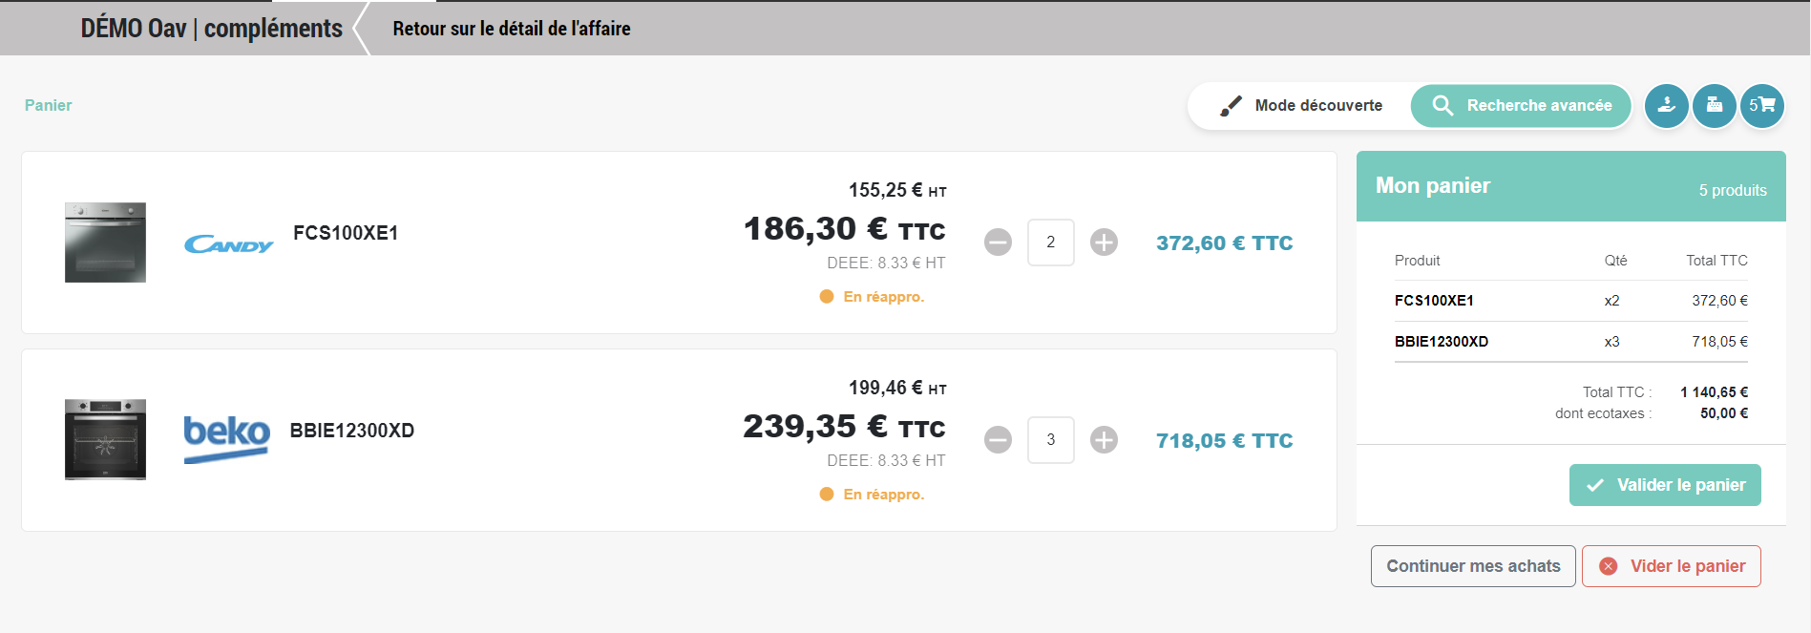
Task: Increase quantity of BBIE12300XD with plus icon
Action: 1104,440
